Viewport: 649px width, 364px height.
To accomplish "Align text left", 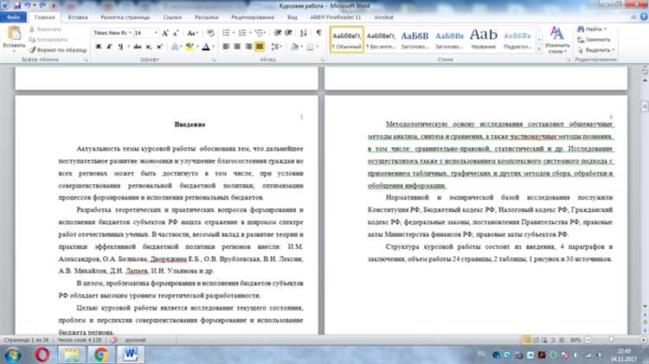I will click(226, 47).
